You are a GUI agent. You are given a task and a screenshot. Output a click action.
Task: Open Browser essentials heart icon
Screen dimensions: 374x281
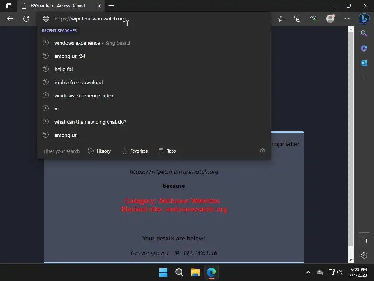click(x=313, y=19)
